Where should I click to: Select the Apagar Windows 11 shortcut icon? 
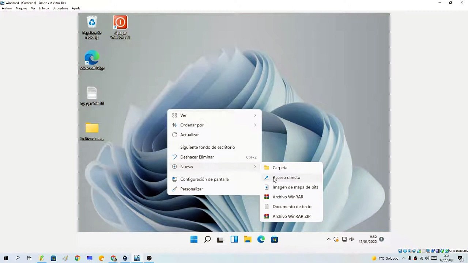pyautogui.click(x=120, y=27)
